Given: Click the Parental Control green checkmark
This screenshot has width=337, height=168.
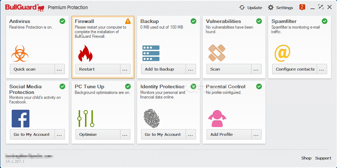Looking at the screenshot, I should (x=259, y=86).
